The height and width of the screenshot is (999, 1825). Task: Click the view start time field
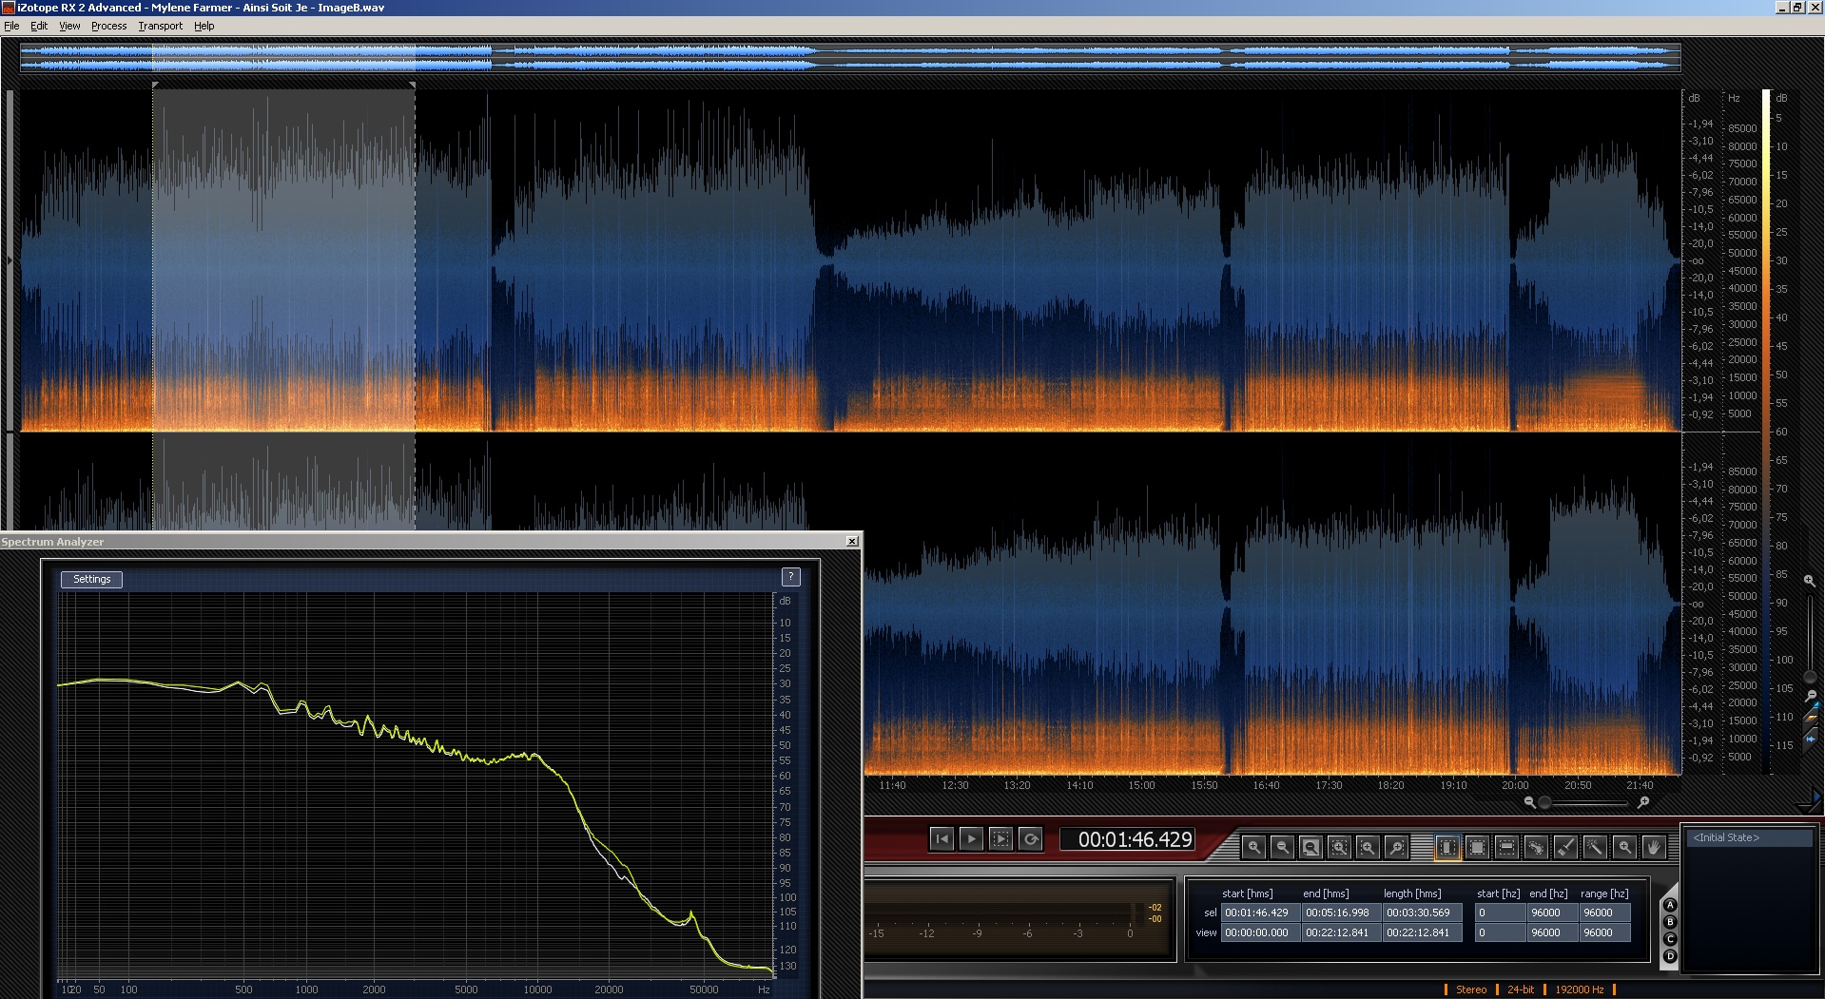click(x=1260, y=932)
